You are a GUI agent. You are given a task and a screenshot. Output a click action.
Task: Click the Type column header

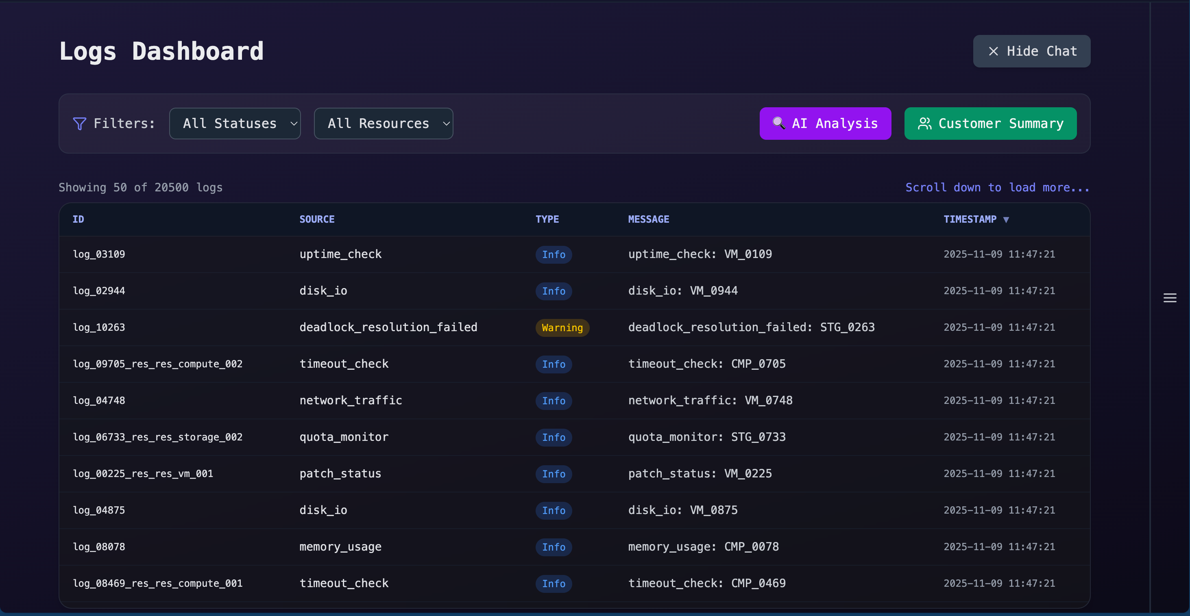click(x=547, y=220)
